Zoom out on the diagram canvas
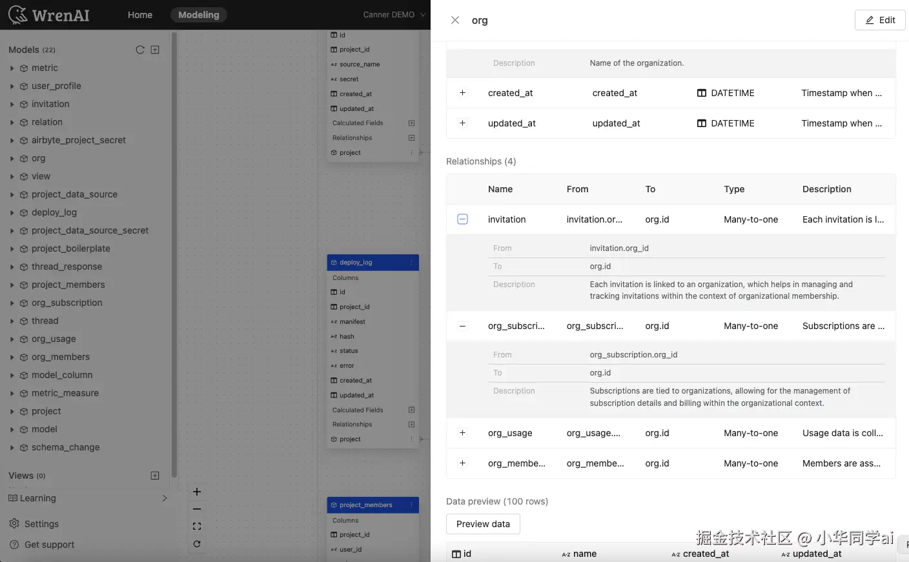Screen dimensions: 909x562 coord(197,509)
